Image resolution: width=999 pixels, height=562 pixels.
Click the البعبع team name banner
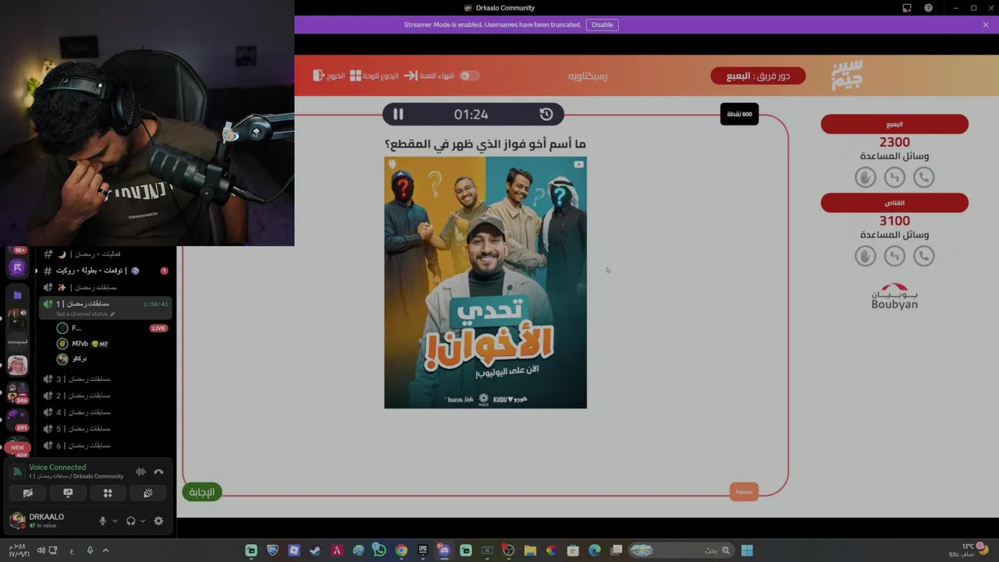click(894, 124)
